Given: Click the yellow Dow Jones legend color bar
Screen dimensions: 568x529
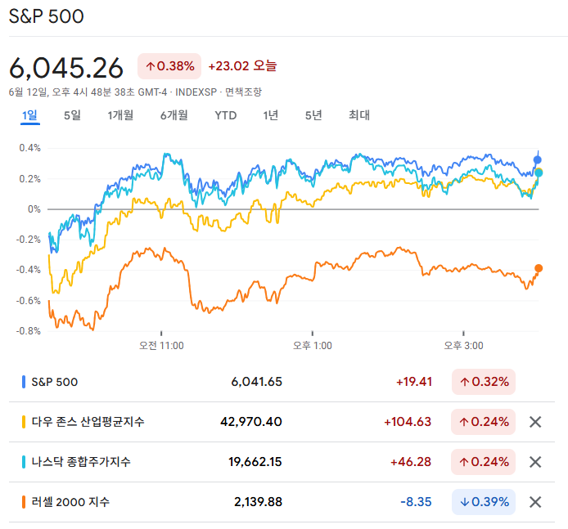Looking at the screenshot, I should [x=24, y=422].
